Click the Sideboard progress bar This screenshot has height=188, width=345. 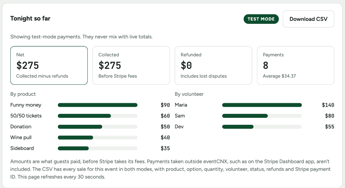point(98,148)
